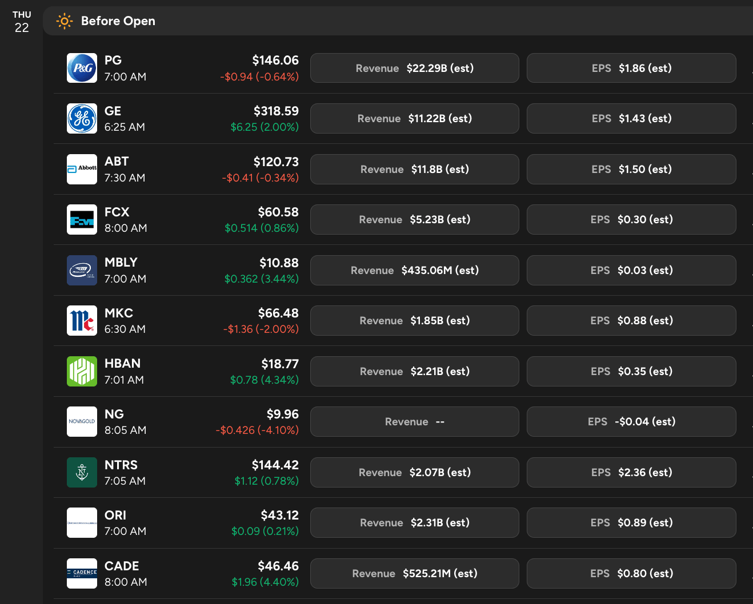Click the sun icon beside Before Open
This screenshot has width=753, height=604.
(65, 21)
